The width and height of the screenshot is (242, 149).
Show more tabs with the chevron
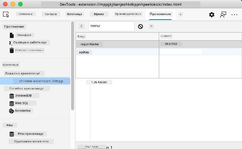[x=180, y=14]
